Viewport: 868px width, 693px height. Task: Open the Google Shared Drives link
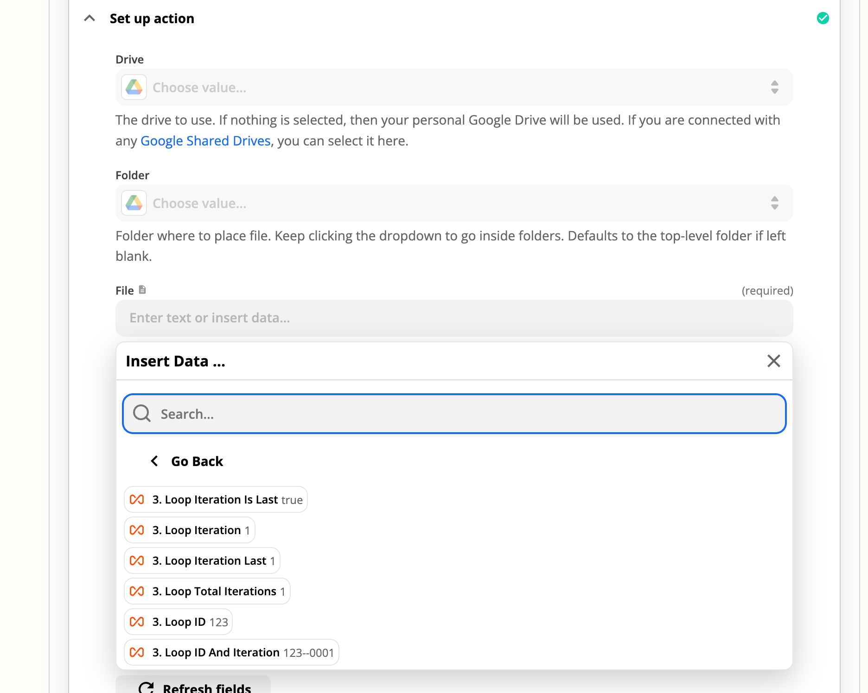click(205, 141)
